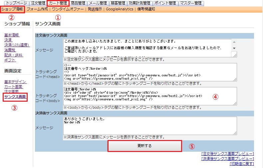263x168 pixels.
Task: Open the 顧客管理 tab
Action: [x=118, y=3]
